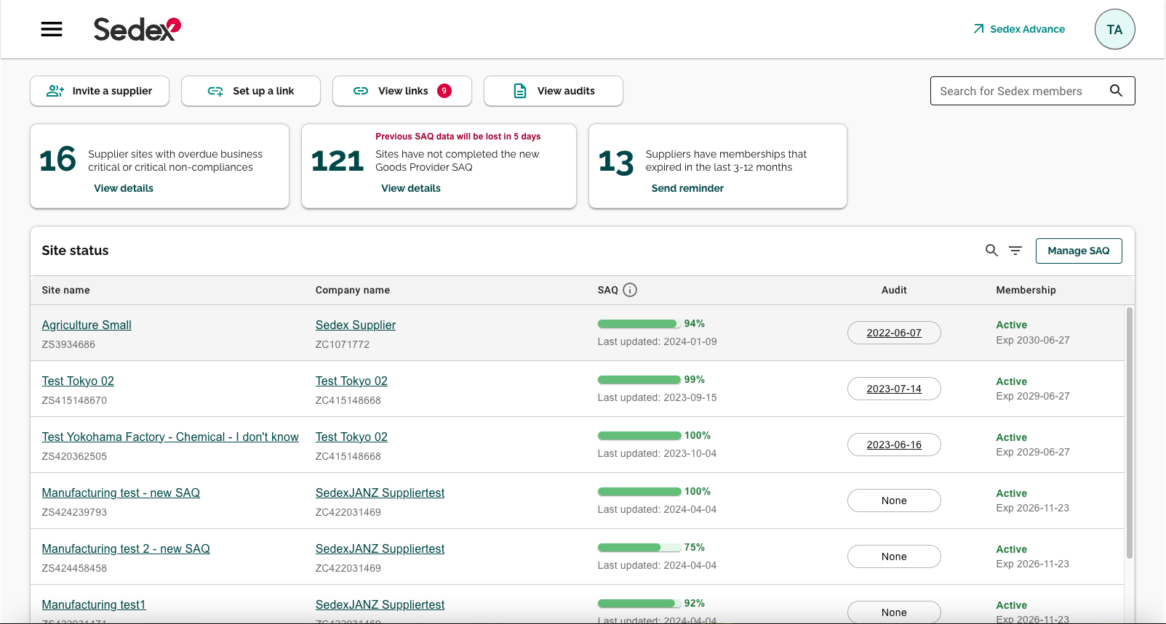Click the number 121 on SAQ card
This screenshot has width=1166, height=624.
click(338, 161)
